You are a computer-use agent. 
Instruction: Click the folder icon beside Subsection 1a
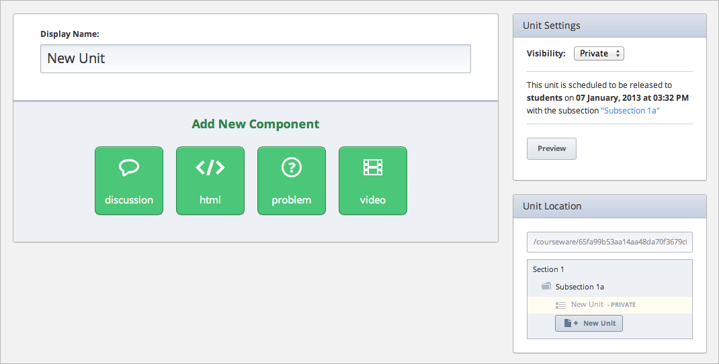point(546,287)
